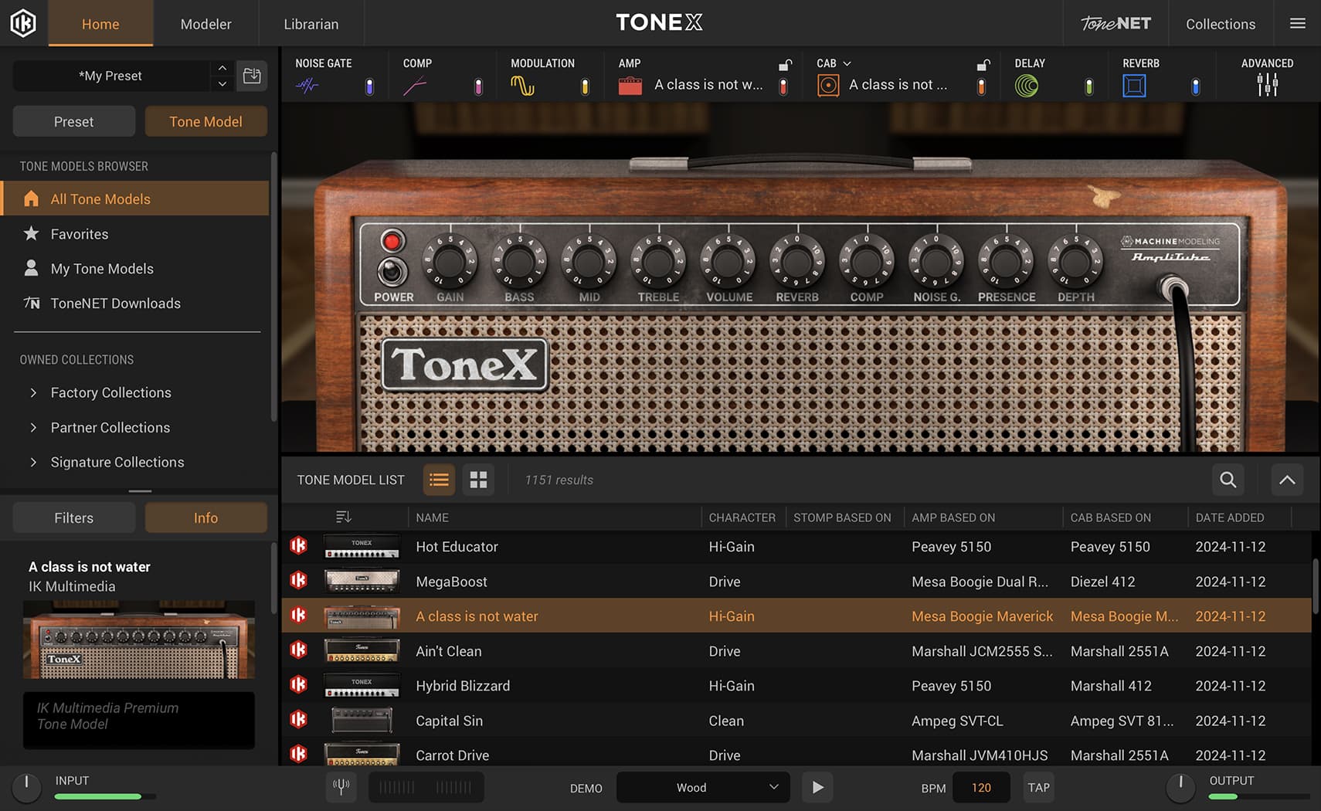Toggle the Delay power switch
Screen dimensions: 1321x811
1088,87
